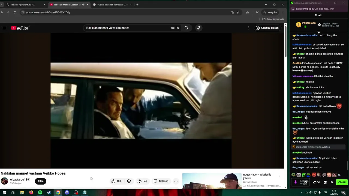Open Spotify from the taskbar
This screenshot has width=349, height=196.
tap(40, 192)
